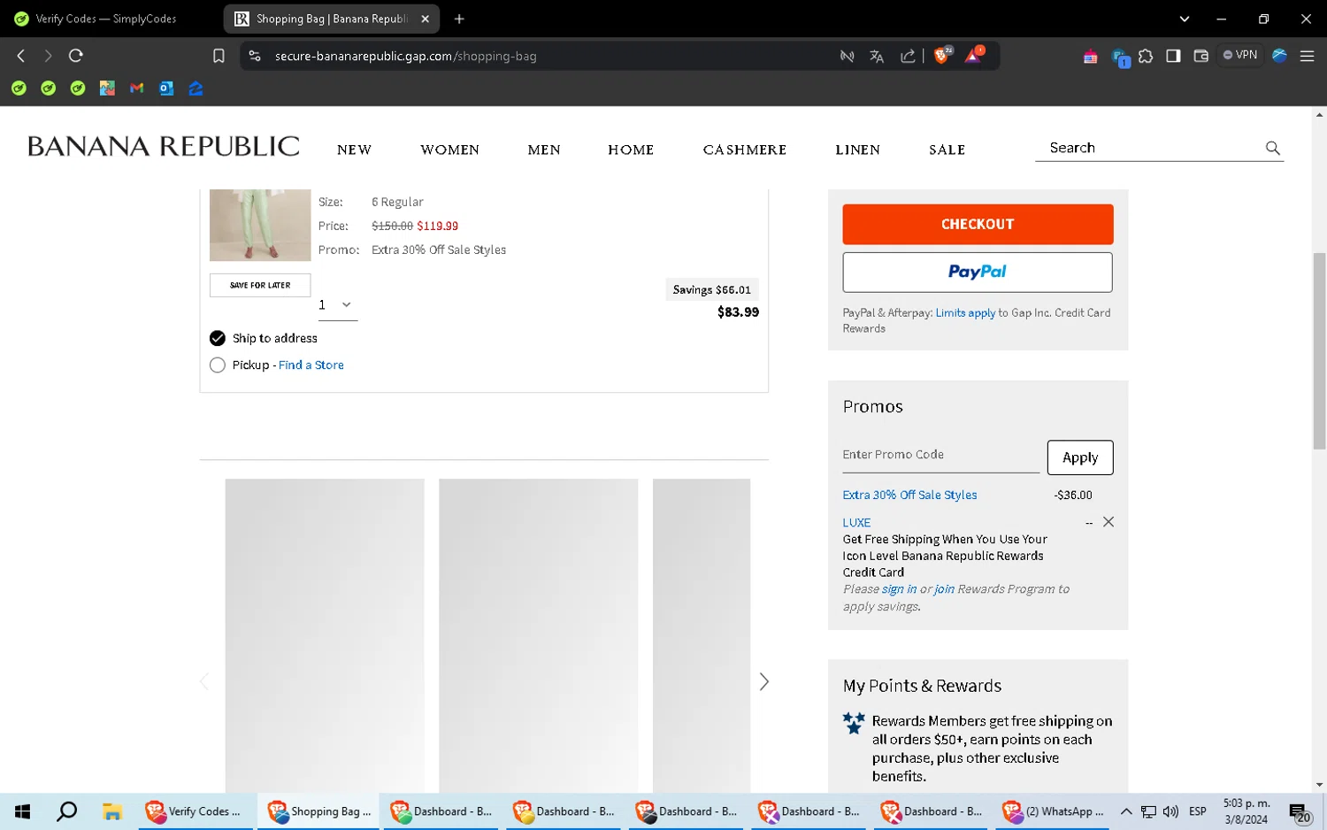Open the Brave Shields lion icon
Viewport: 1327px width, 830px height.
[x=943, y=56]
